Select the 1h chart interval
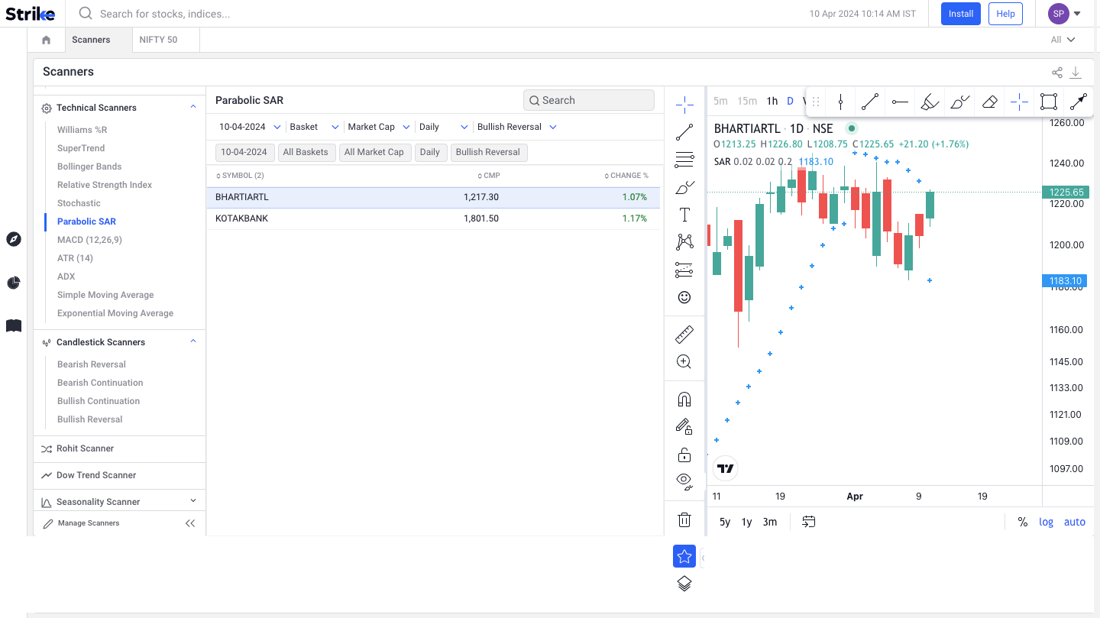The image size is (1100, 618). coord(772,101)
